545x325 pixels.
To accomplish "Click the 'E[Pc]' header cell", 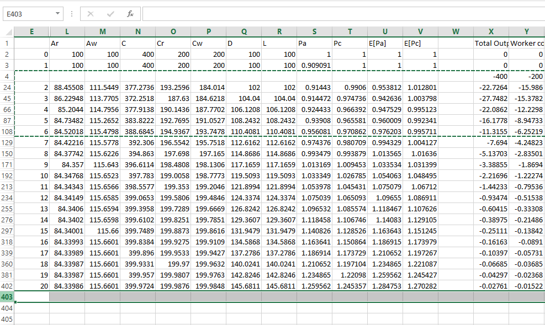I will [x=421, y=44].
